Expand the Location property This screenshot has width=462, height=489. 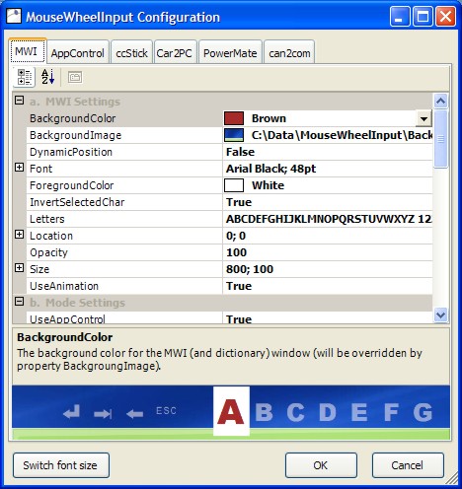(20, 235)
